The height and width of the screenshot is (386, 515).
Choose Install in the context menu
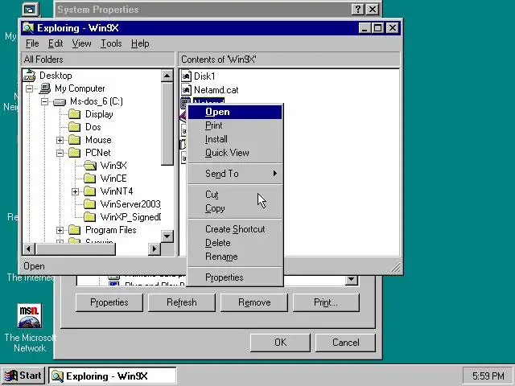pyautogui.click(x=235, y=139)
